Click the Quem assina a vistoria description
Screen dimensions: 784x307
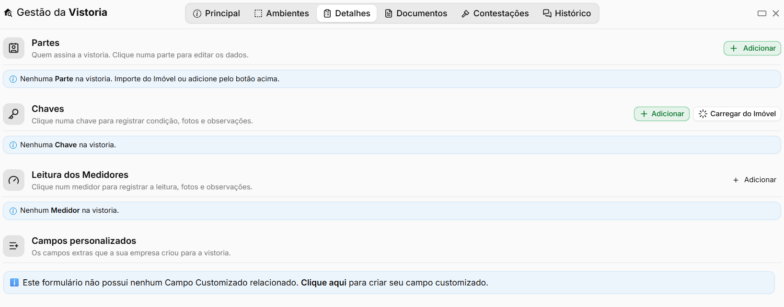coord(140,55)
